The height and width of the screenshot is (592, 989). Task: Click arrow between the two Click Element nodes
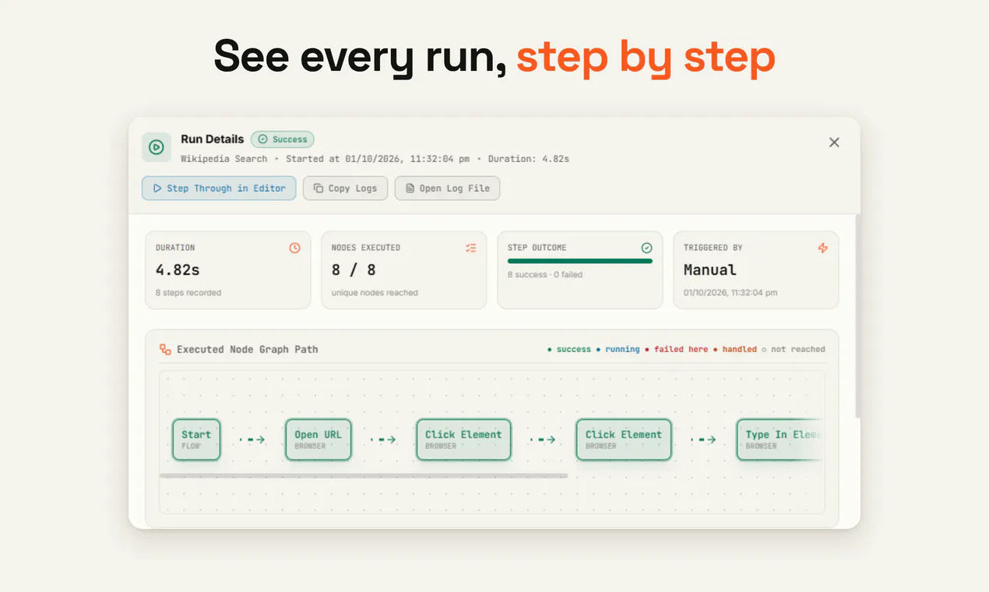(543, 439)
